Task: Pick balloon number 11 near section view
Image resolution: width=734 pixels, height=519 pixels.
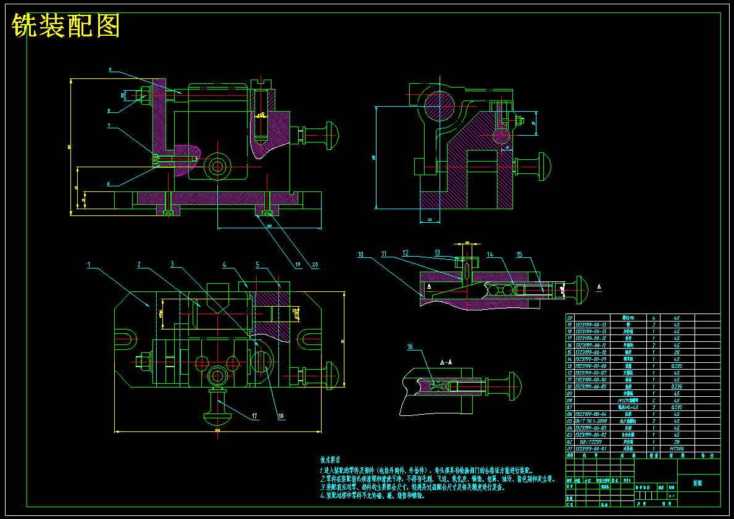Action: pyautogui.click(x=384, y=254)
